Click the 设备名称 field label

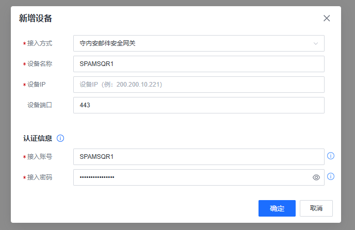(40, 64)
